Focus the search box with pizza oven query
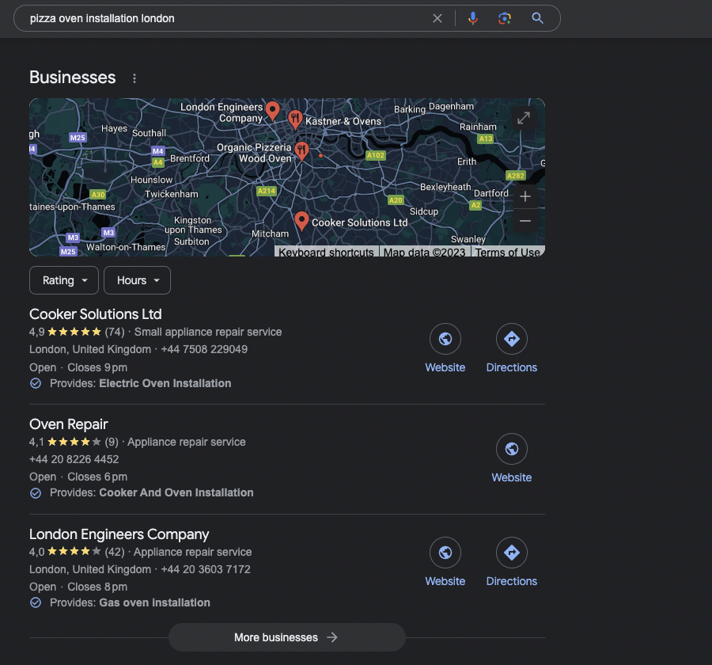Viewport: 712px width, 665px height. [227, 18]
